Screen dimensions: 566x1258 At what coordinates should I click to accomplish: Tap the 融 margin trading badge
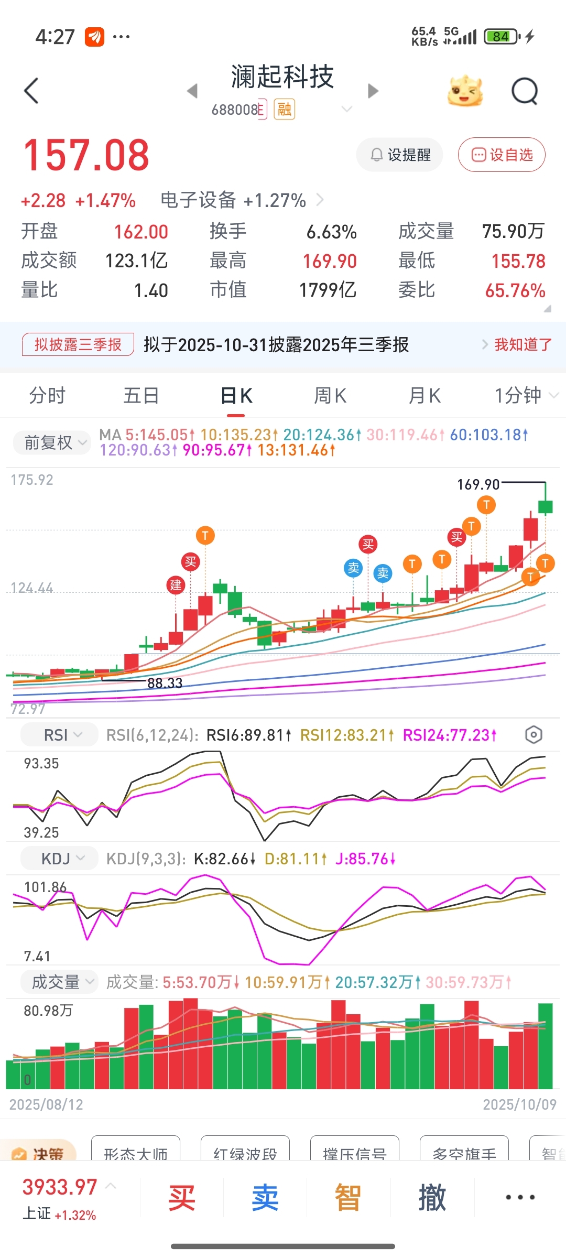pos(285,110)
